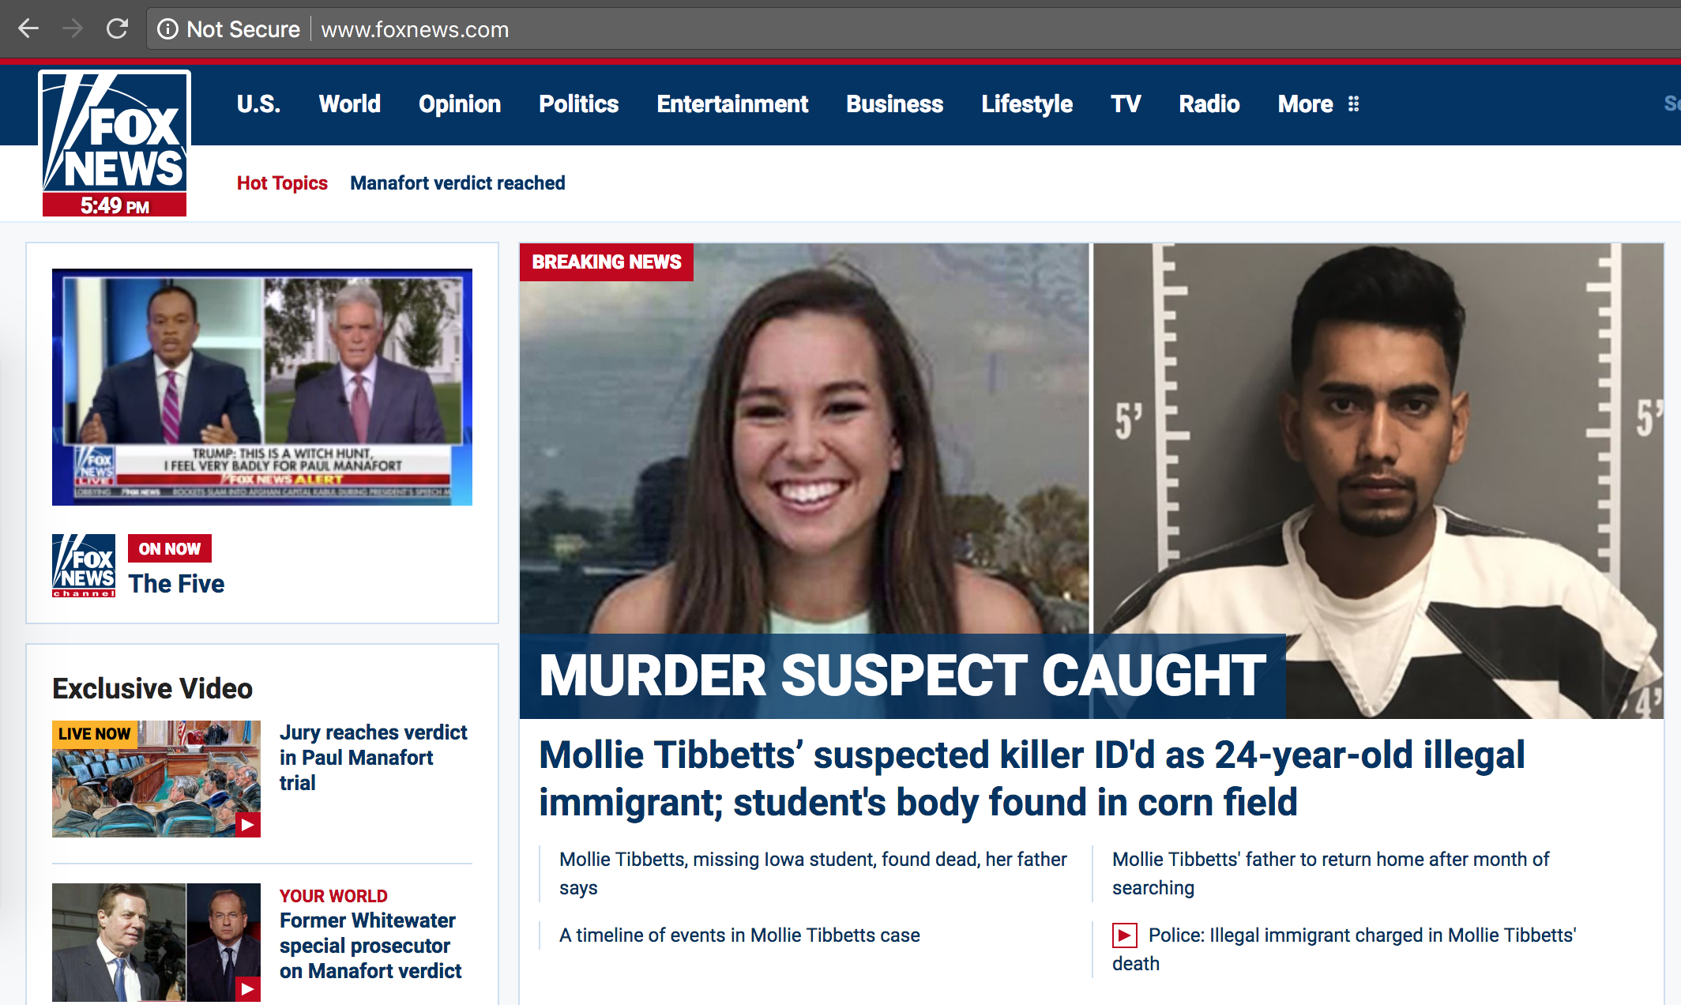Reload the page with refresh icon
Image resolution: width=1681 pixels, height=1005 pixels.
pos(117,29)
